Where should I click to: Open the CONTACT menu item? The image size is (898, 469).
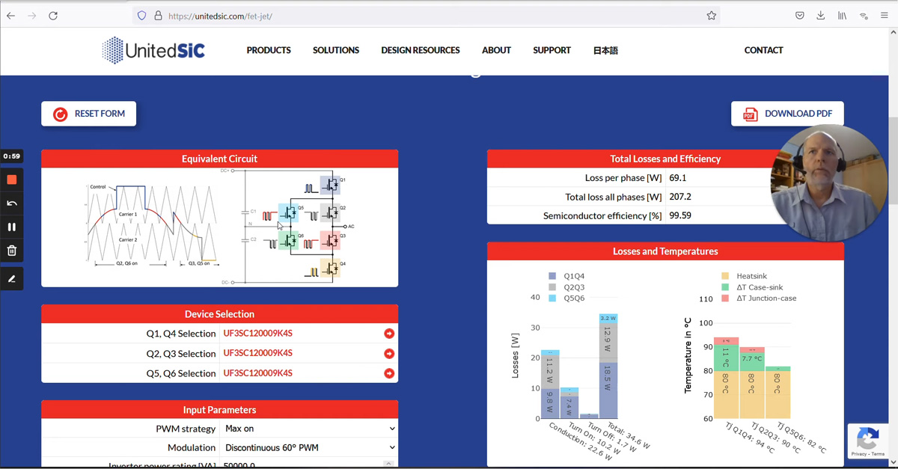(763, 50)
